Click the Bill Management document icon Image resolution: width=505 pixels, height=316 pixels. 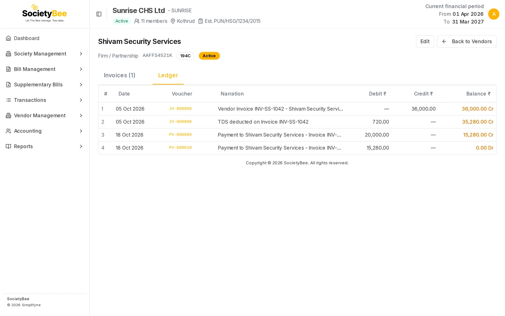click(9, 69)
